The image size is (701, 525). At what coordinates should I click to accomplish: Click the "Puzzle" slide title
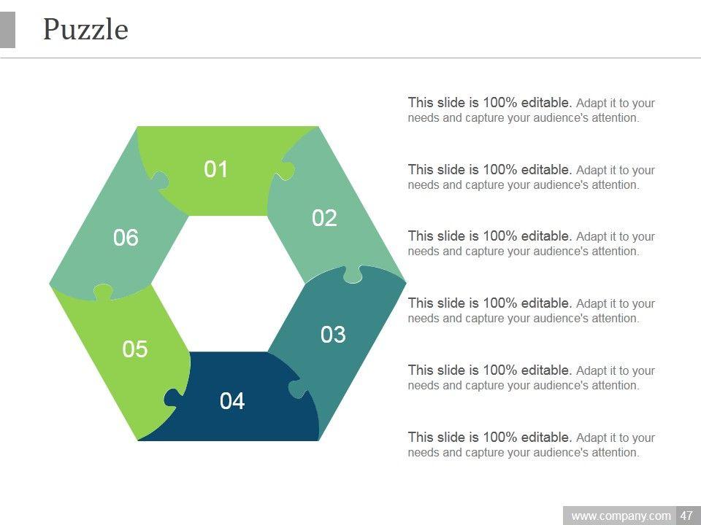pos(85,30)
